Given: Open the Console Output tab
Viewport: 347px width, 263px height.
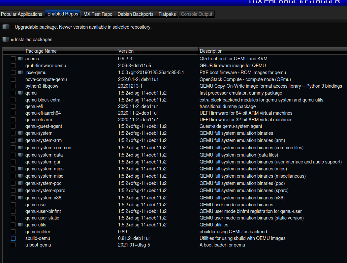Looking at the screenshot, I should pyautogui.click(x=197, y=14).
